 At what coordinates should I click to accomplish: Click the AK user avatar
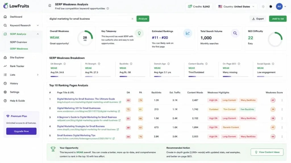[279, 7]
